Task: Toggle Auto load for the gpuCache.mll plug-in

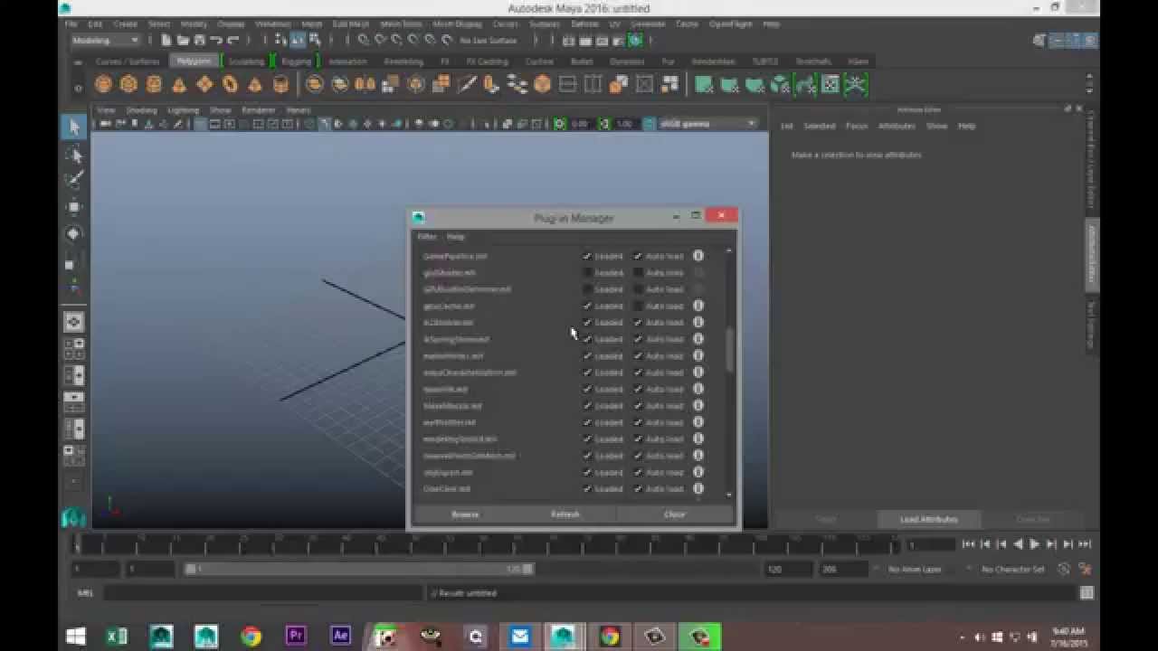Action: tap(638, 306)
